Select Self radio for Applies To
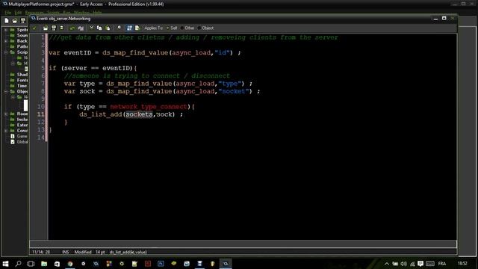Viewport: 478px width, 269px height. [172, 28]
